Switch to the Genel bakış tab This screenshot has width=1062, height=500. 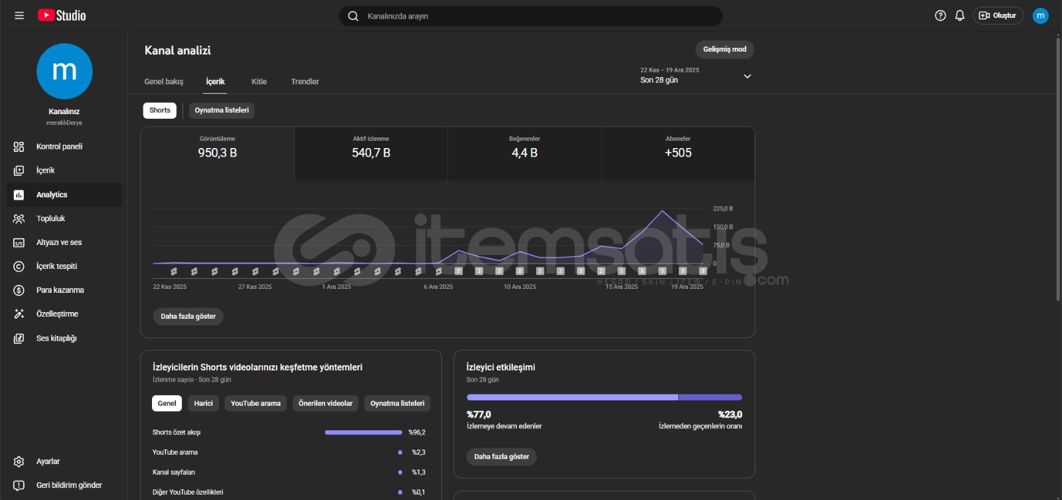[163, 82]
